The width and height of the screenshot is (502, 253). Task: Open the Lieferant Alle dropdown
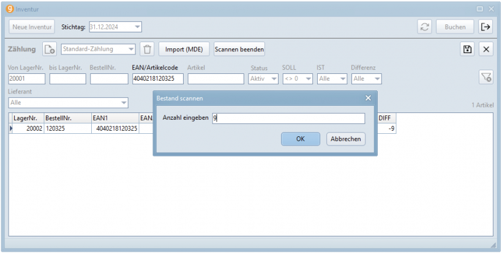(124, 103)
